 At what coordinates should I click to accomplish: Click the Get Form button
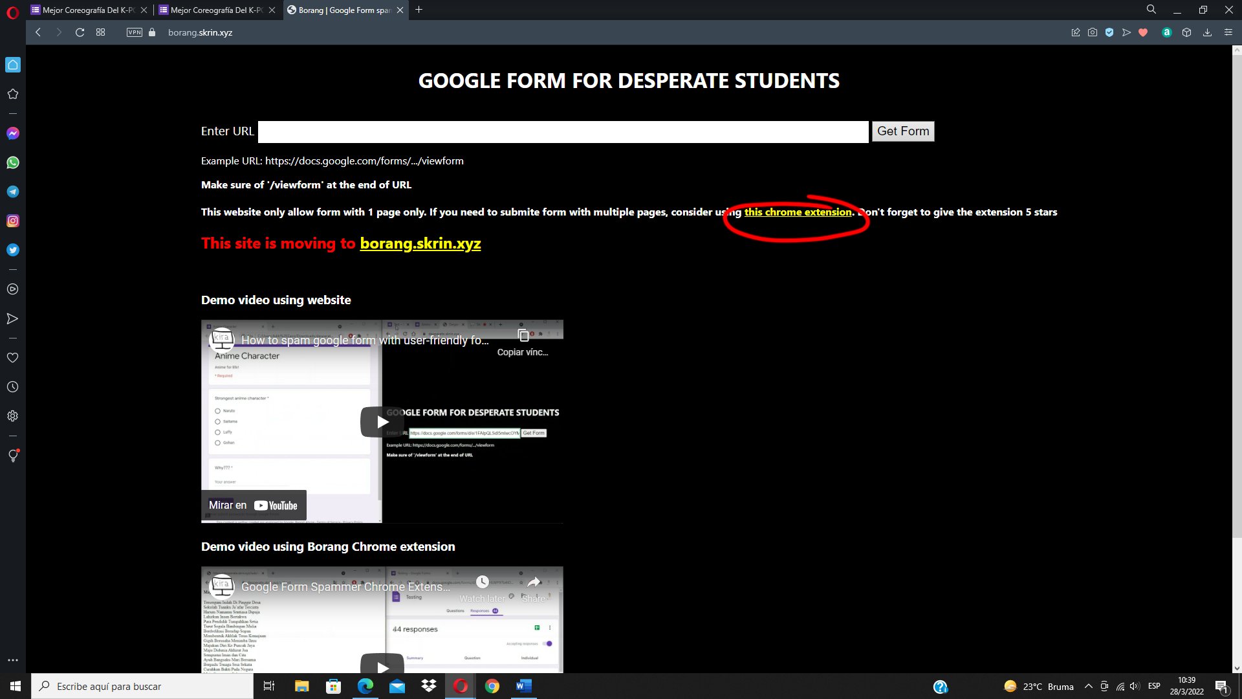coord(902,131)
